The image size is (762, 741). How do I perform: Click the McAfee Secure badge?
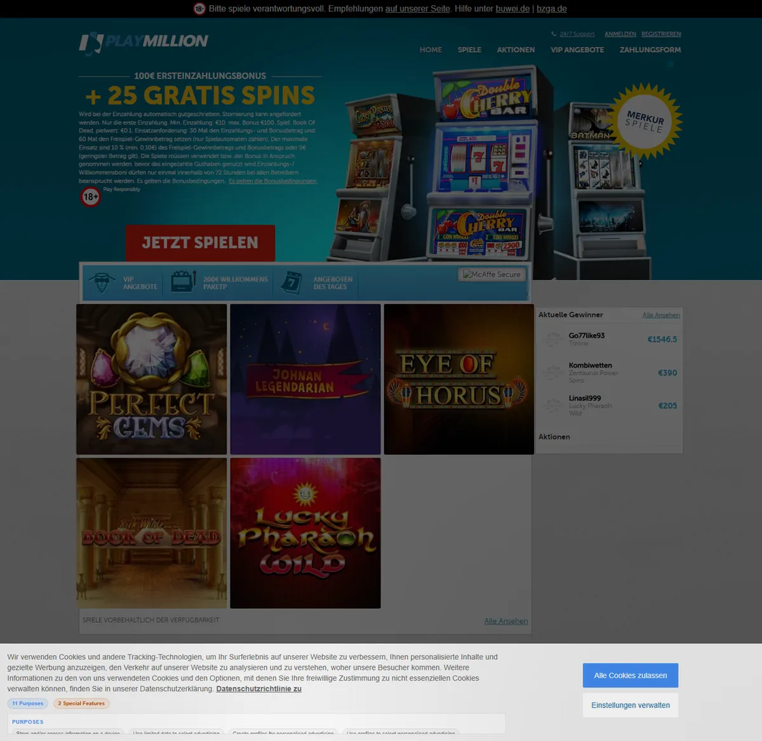point(492,274)
